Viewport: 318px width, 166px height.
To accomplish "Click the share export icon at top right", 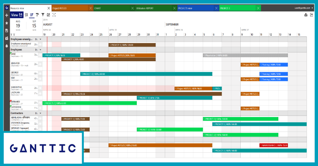I will point(311,15).
